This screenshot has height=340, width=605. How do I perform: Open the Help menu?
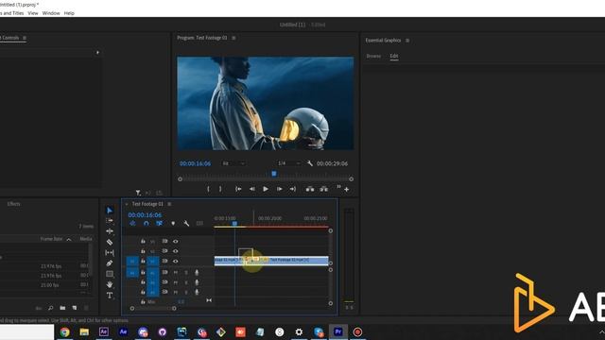(69, 13)
